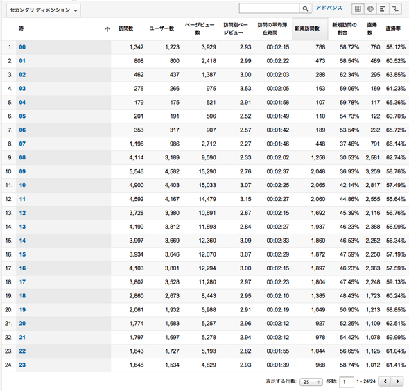Select the comparison view icon
The image size is (409, 391).
pyautogui.click(x=395, y=9)
